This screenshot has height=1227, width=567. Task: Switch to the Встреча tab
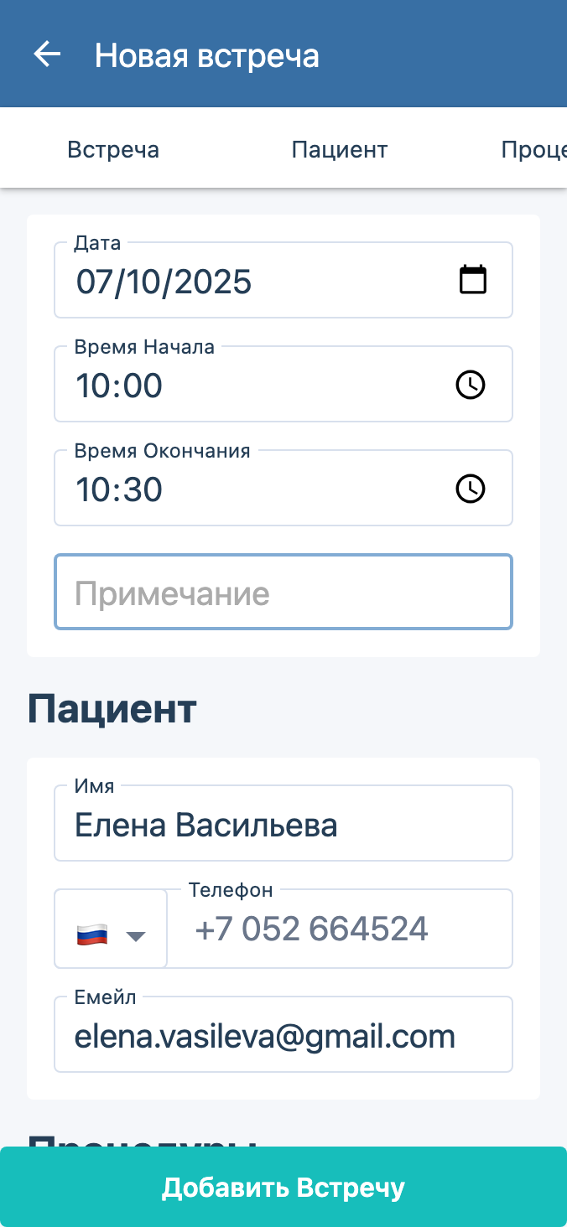[x=113, y=150]
